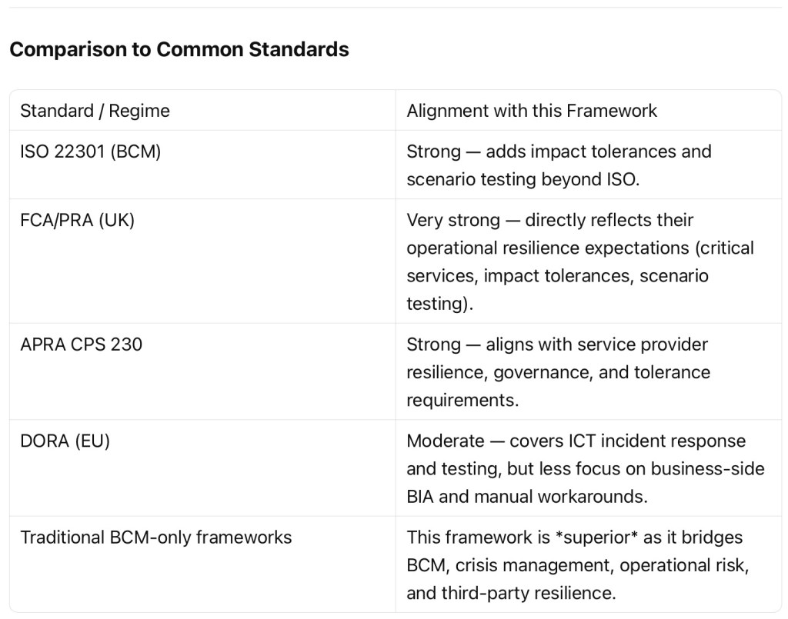Click 'and third-party resilience.' text

tap(511, 593)
